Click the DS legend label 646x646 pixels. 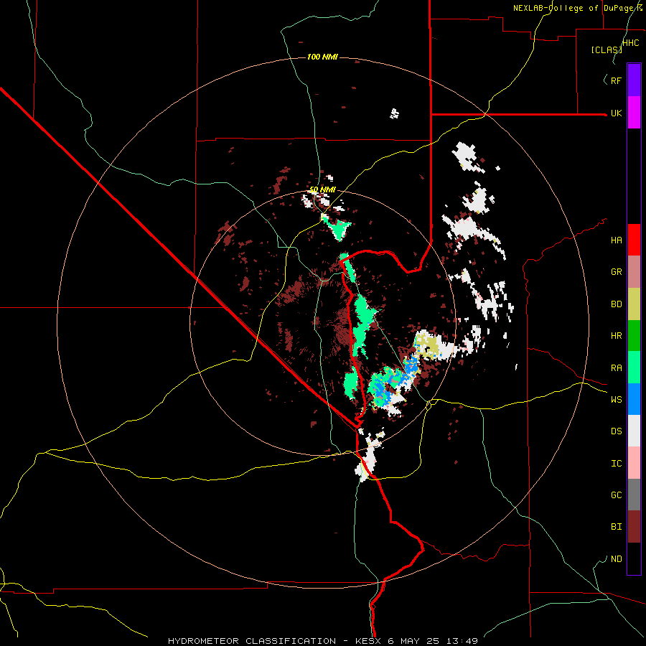616,431
